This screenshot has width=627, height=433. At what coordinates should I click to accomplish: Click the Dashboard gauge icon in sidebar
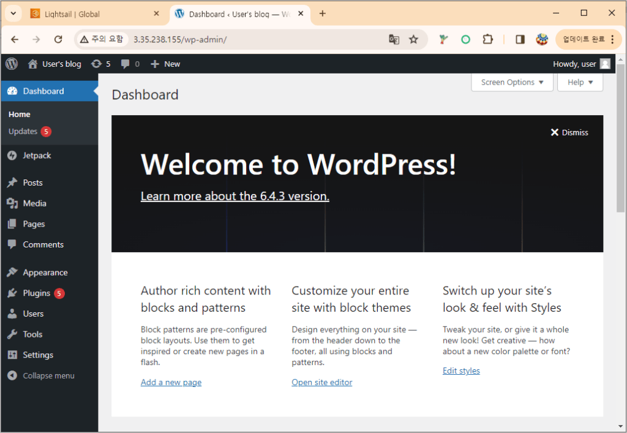point(12,91)
